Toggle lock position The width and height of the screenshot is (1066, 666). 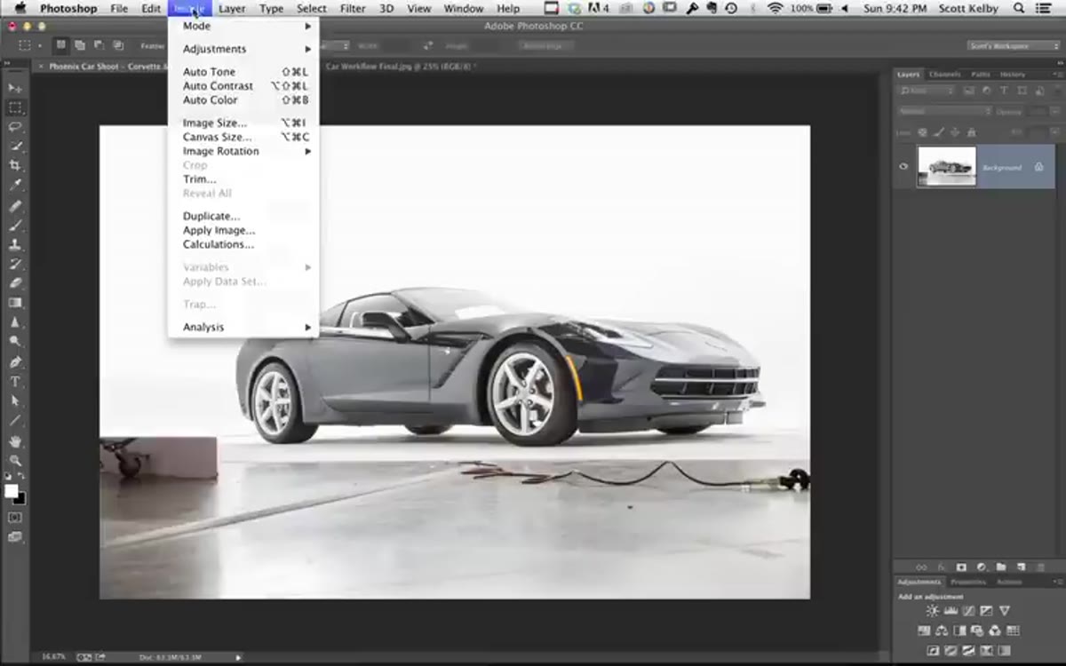tap(954, 132)
